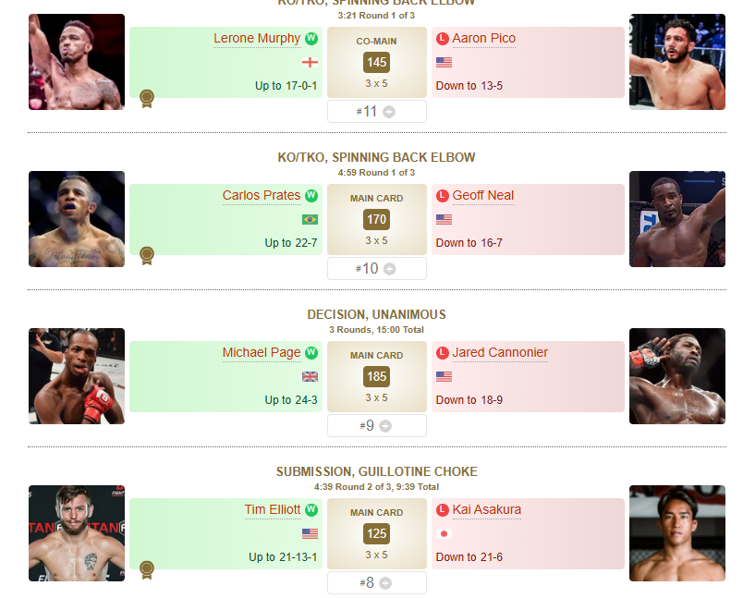The height and width of the screenshot is (598, 743).
Task: Click the red L badge beside Geoff Neal
Action: [x=442, y=196]
